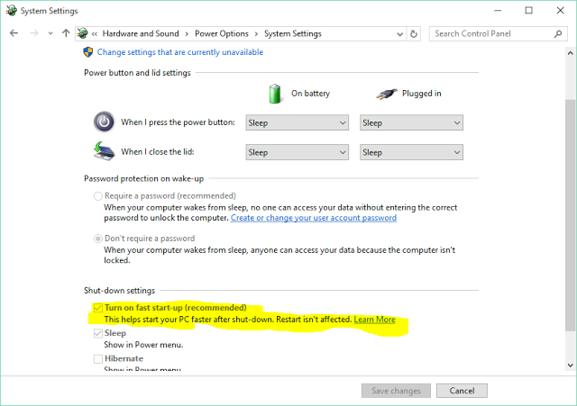Open close-lid On battery dropdown
The image size is (577, 406).
point(297,152)
